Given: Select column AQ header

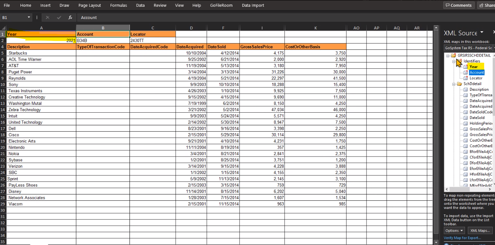Looking at the screenshot, I should point(397,28).
